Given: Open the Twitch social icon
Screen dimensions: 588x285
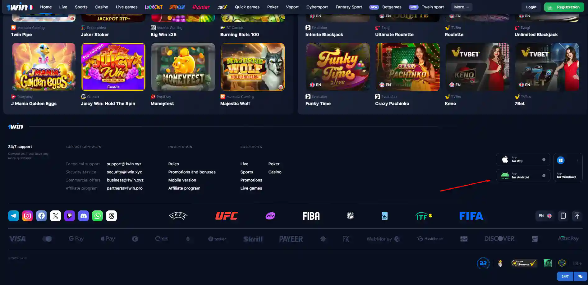Looking at the screenshot, I should [x=69, y=216].
